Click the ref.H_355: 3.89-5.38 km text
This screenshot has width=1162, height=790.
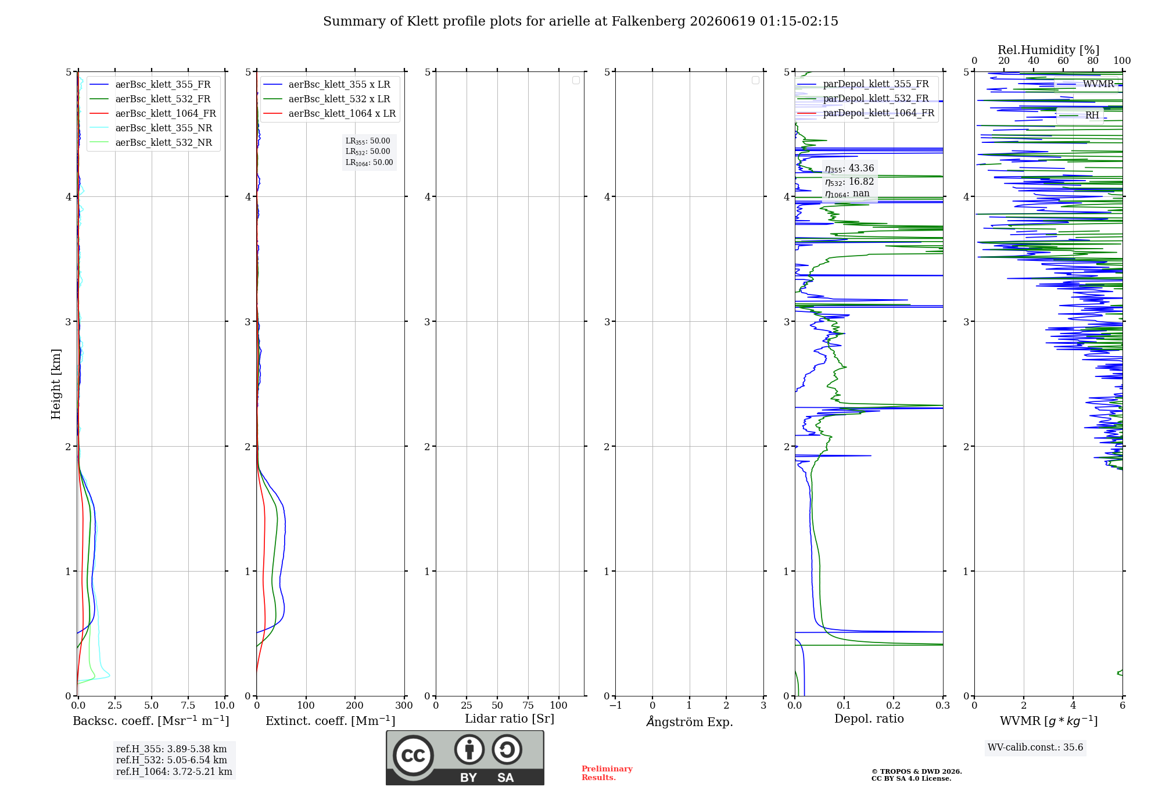(171, 749)
